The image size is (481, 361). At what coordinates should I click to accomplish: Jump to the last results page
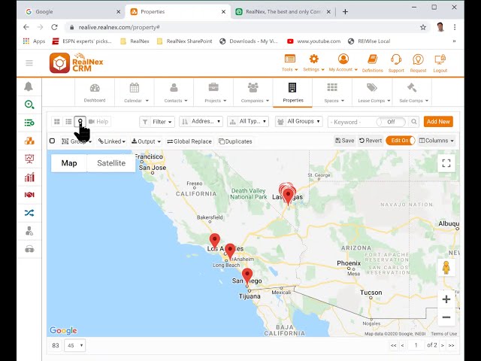pyautogui.click(x=451, y=345)
